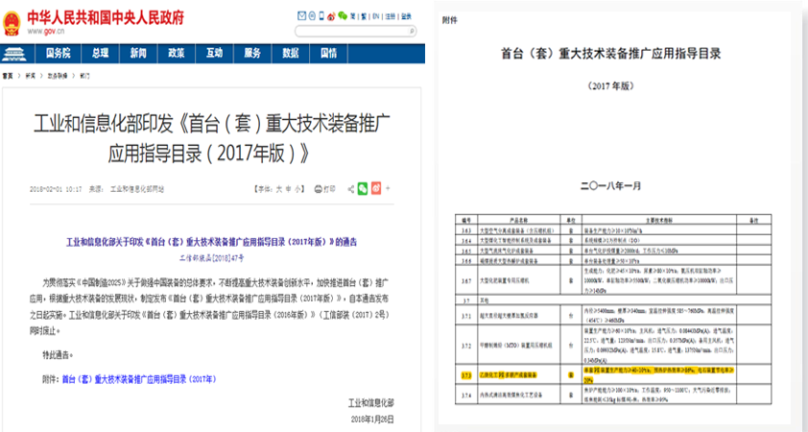808x432 pixels.
Task: Open the 数据 navigation tab
Action: 291,52
